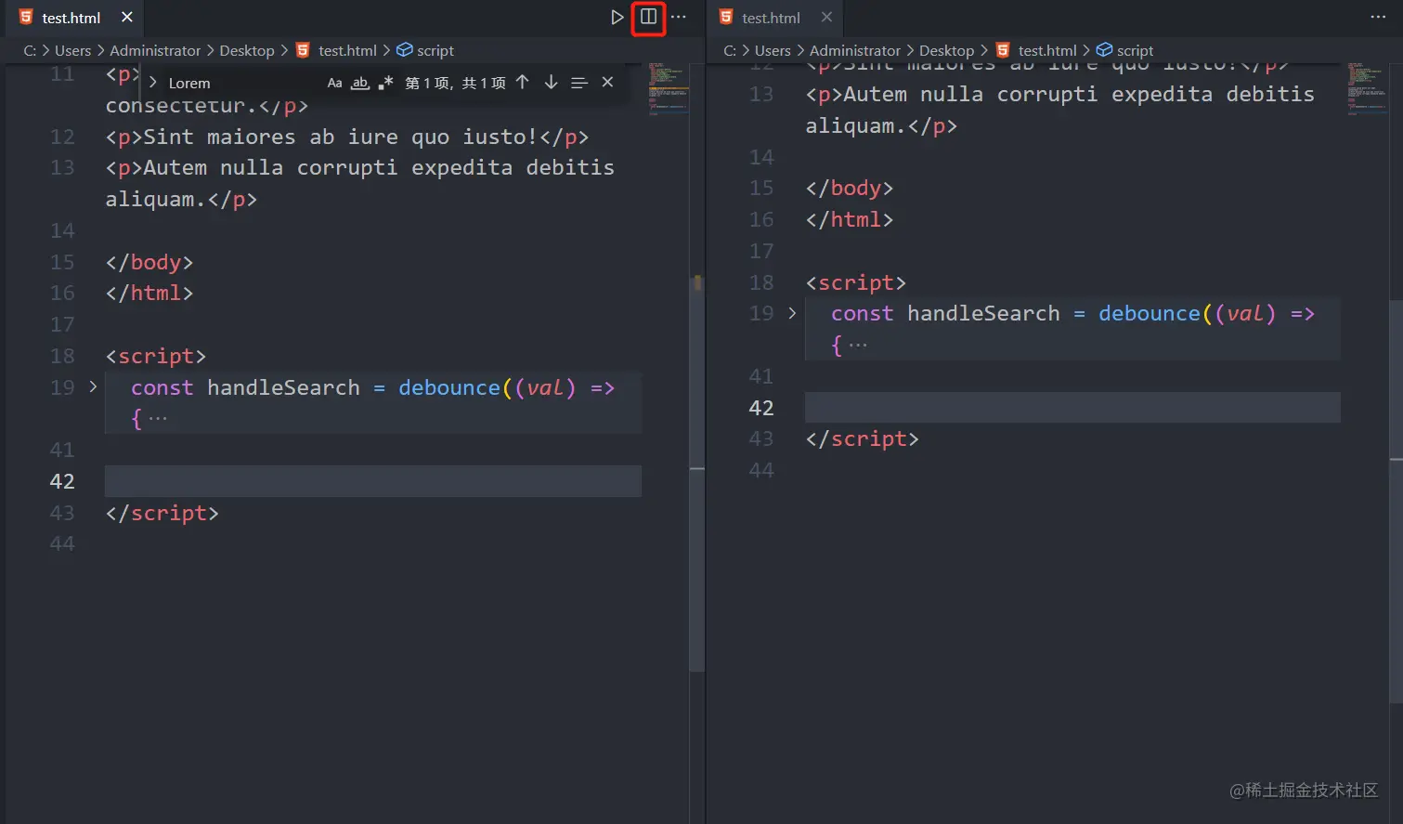Expand the replace toggle chevron in find widget
The width and height of the screenshot is (1403, 824).
pyautogui.click(x=153, y=83)
